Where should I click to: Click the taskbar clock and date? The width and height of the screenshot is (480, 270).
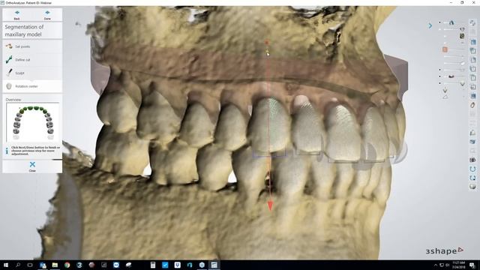point(458,265)
